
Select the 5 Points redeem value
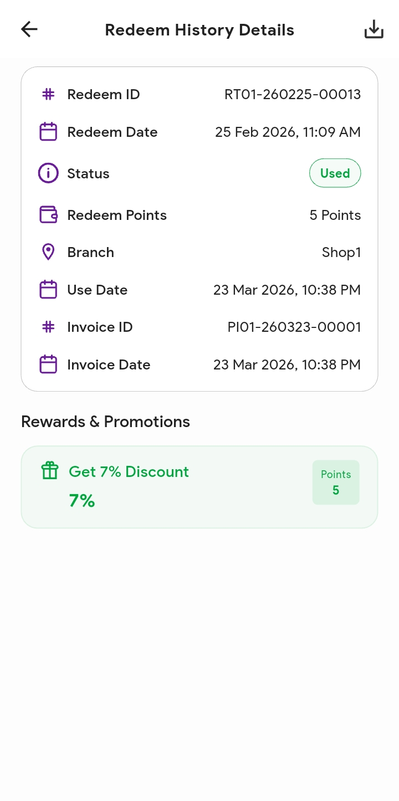pos(335,215)
